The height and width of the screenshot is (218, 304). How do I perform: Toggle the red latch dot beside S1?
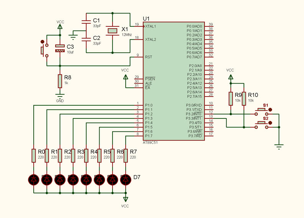tap(270, 110)
